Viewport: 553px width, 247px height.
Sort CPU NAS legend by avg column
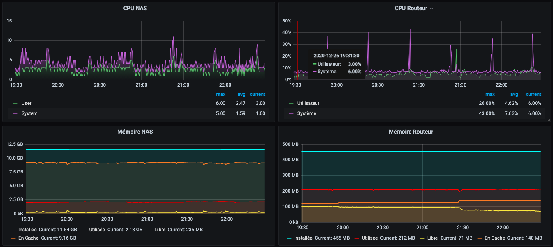241,94
